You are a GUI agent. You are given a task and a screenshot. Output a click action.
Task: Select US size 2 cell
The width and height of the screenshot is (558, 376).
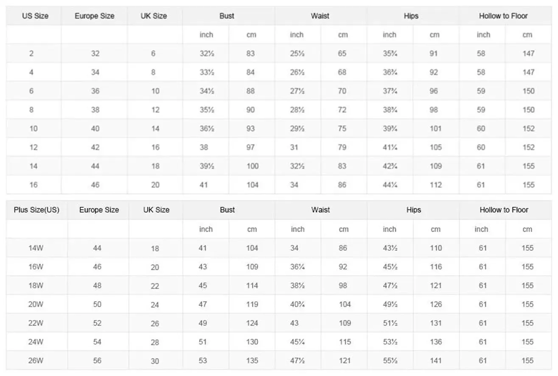(31, 54)
